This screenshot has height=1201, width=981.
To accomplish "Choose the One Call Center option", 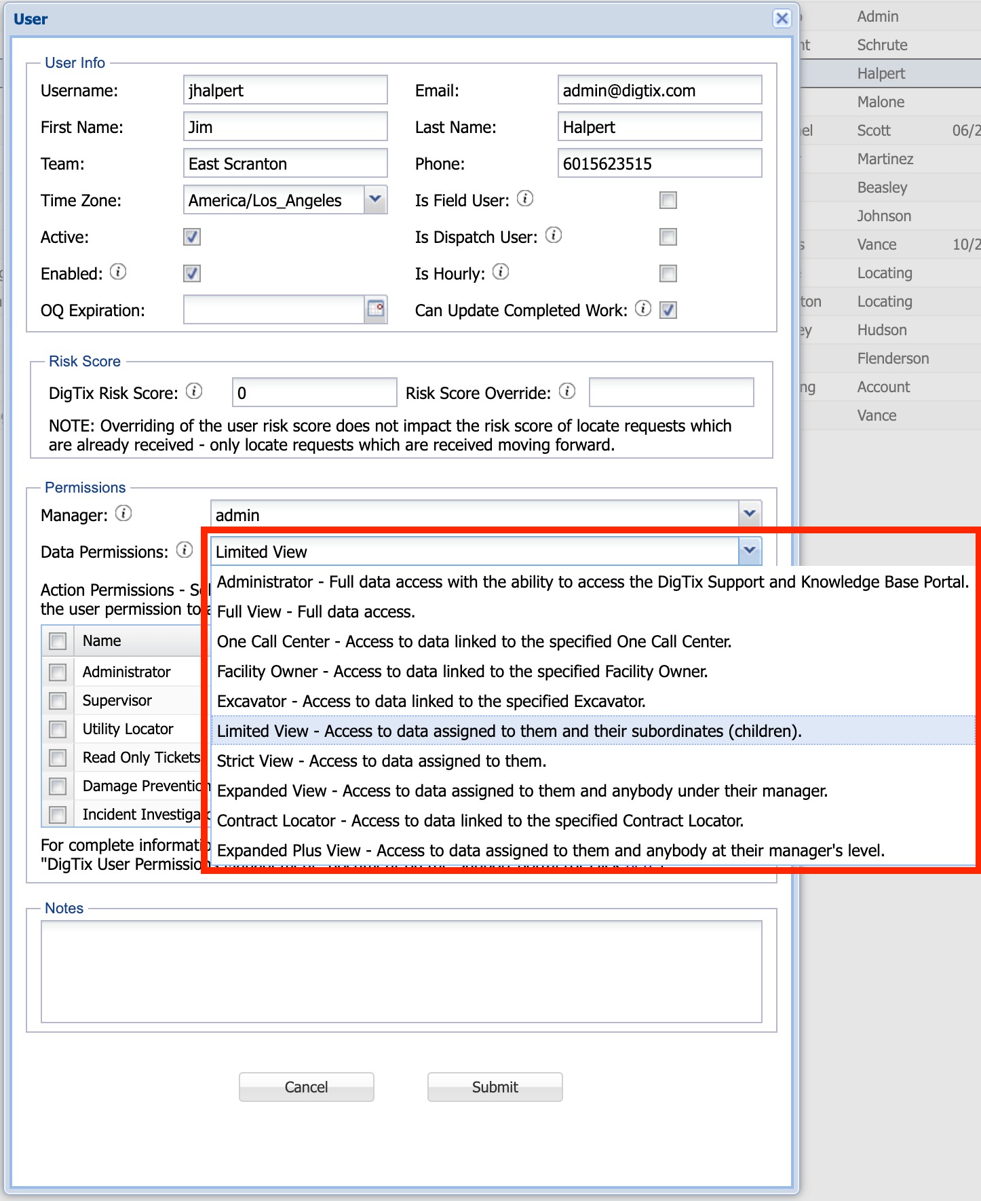I will coord(593,642).
